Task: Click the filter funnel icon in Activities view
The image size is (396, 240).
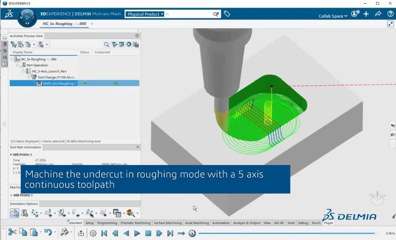Action: [x=114, y=44]
